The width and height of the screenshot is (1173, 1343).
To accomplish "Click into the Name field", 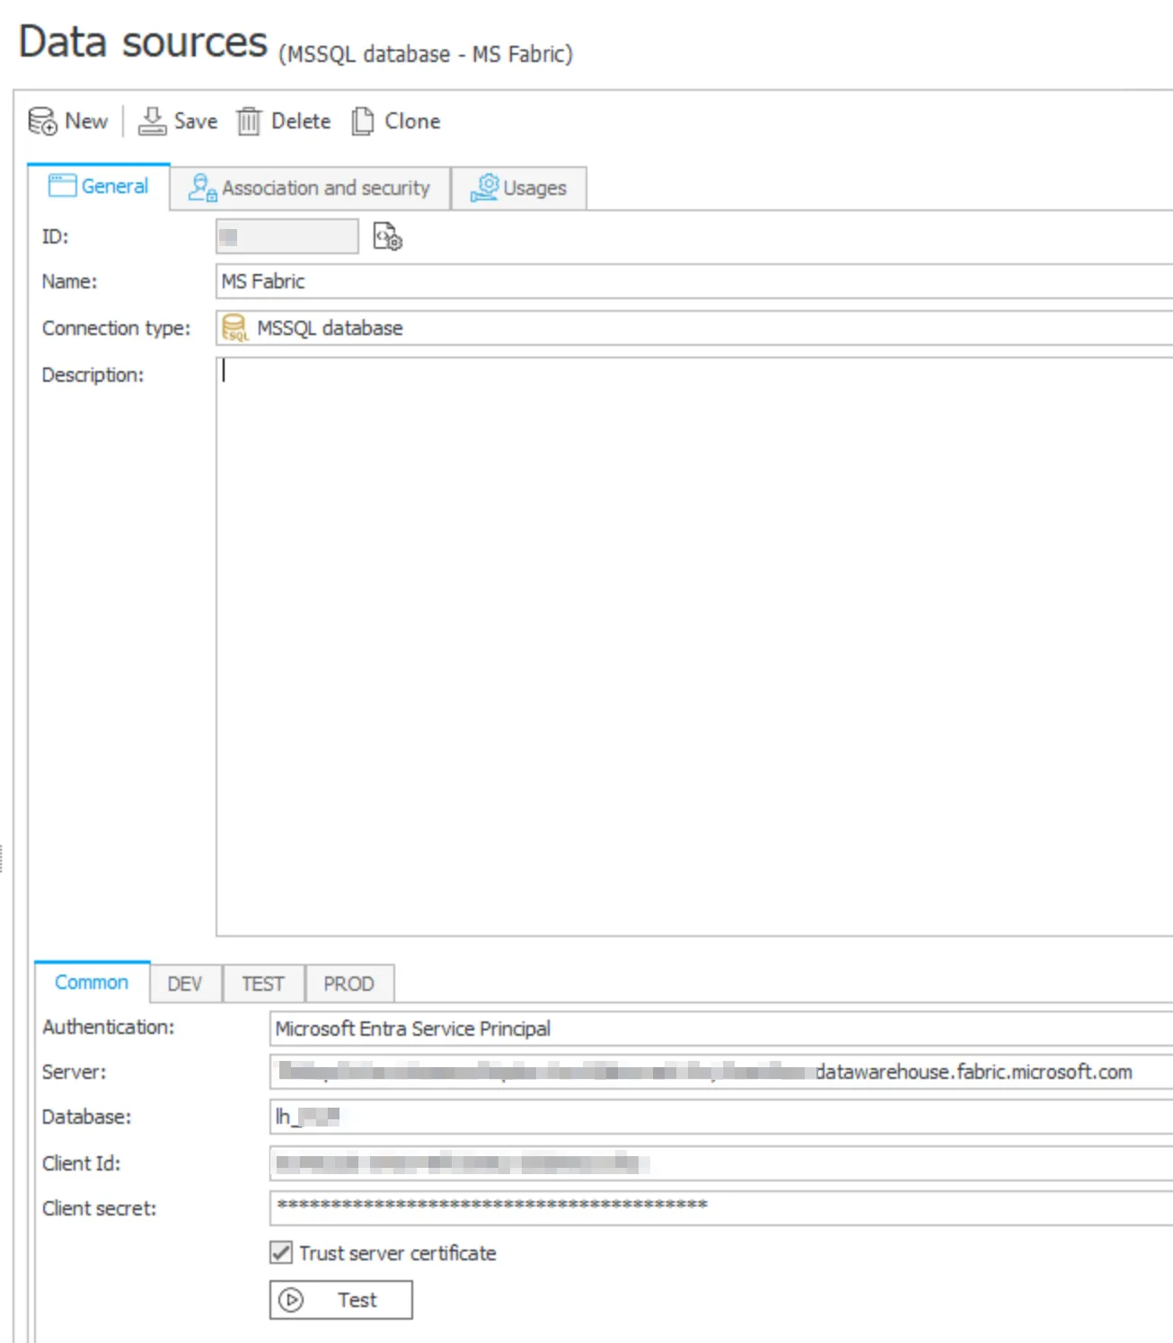I will [694, 282].
